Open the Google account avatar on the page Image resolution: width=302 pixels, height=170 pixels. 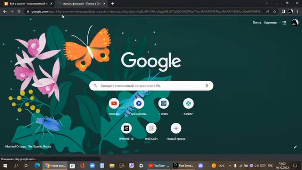click(294, 23)
